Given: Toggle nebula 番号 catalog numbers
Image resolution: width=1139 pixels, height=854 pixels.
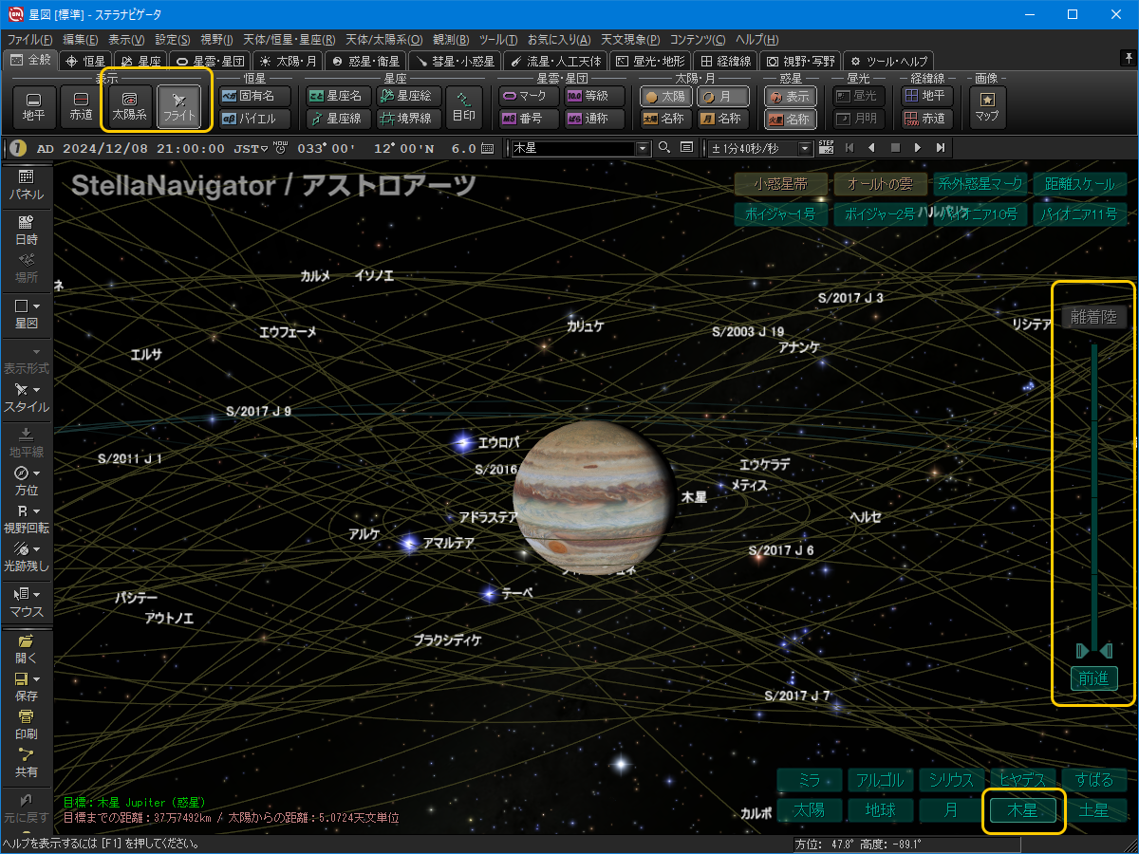Looking at the screenshot, I should coord(528,119).
